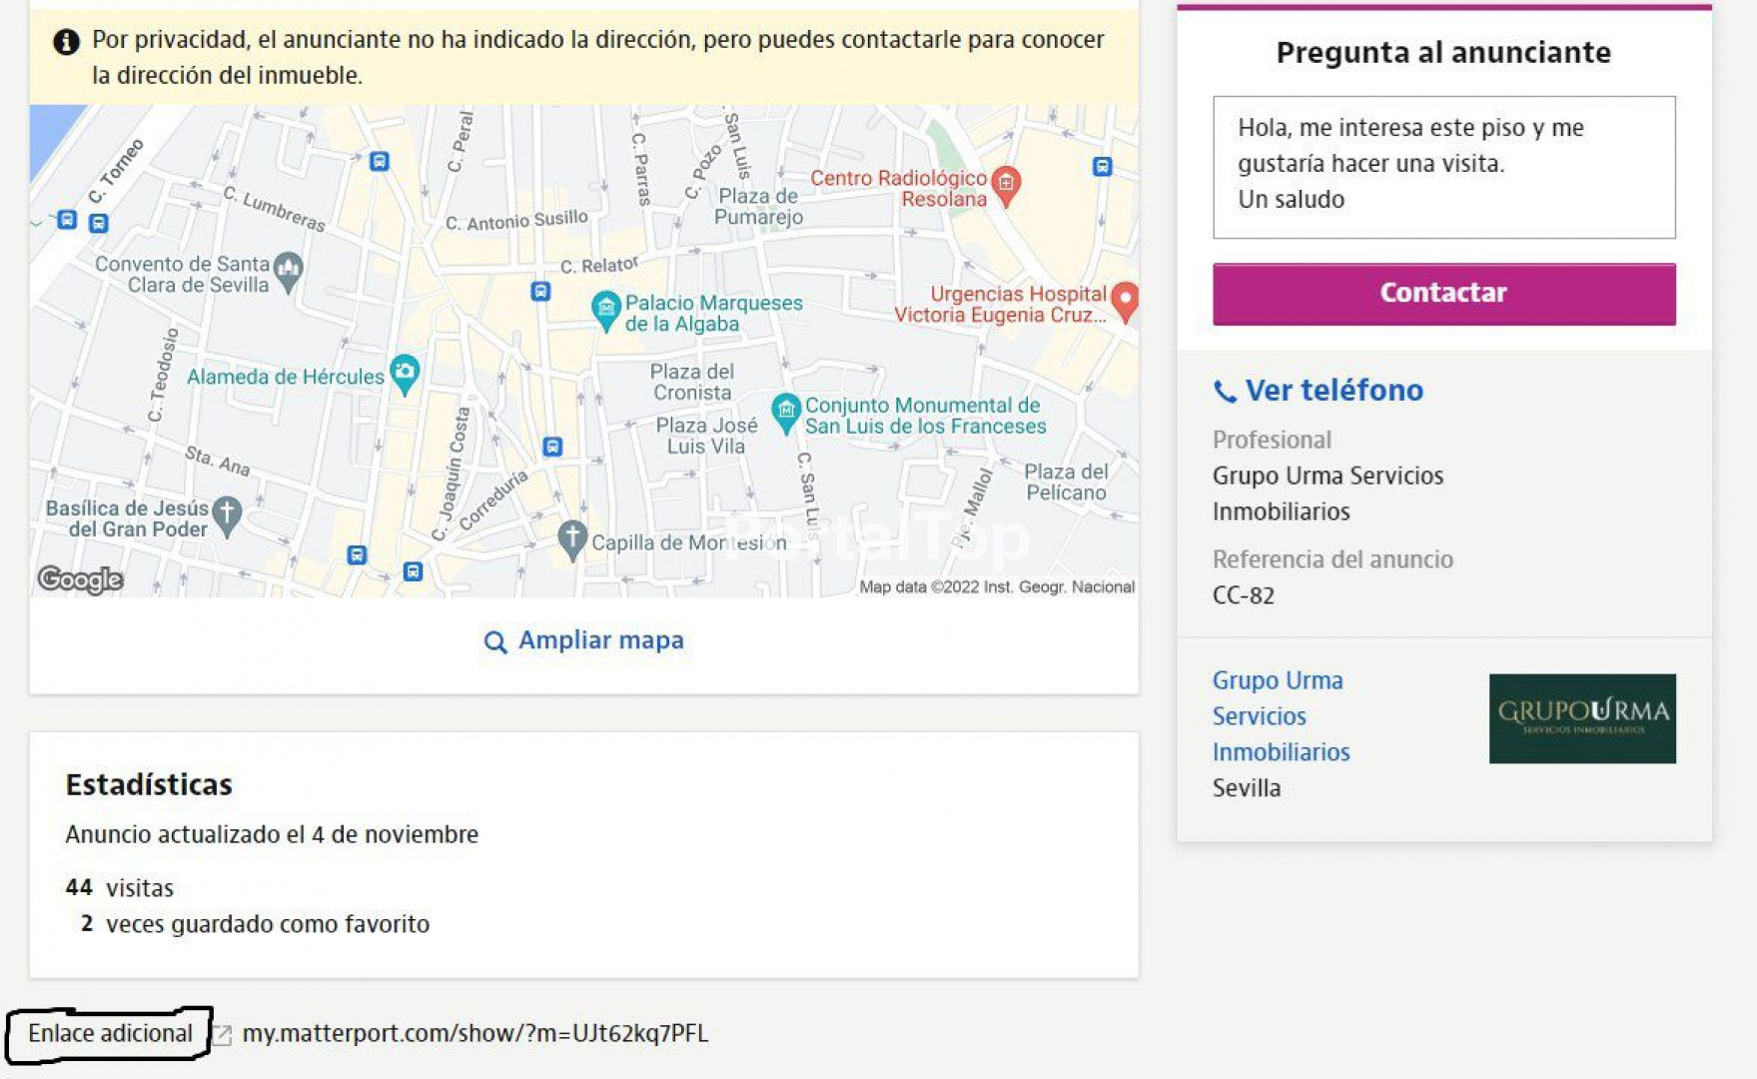
Task: Open the Ampliar mapa link
Action: (x=584, y=640)
